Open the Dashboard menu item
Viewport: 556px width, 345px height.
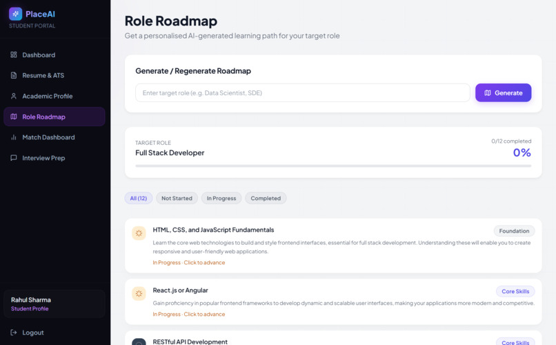pyautogui.click(x=54, y=55)
